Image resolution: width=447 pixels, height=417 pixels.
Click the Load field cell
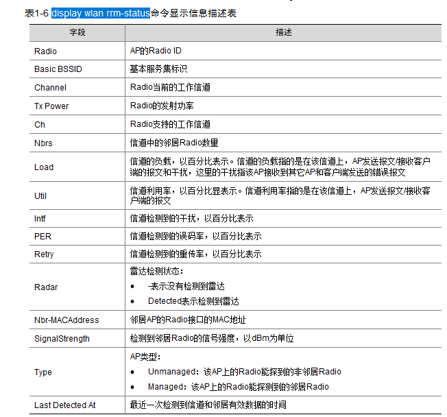point(77,167)
